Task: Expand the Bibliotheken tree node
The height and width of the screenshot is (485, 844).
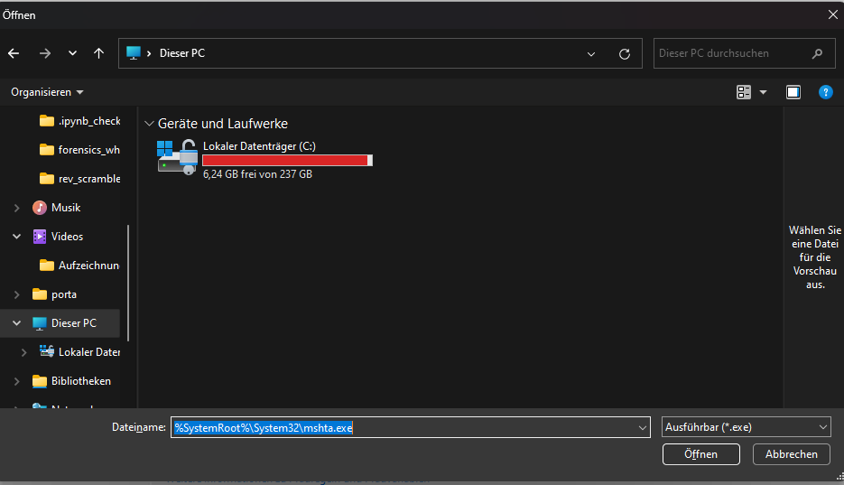Action: [x=17, y=381]
